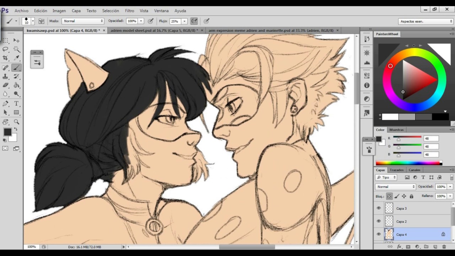This screenshot has height=256, width=455.
Task: Select the Crop tool
Action: coord(6,58)
